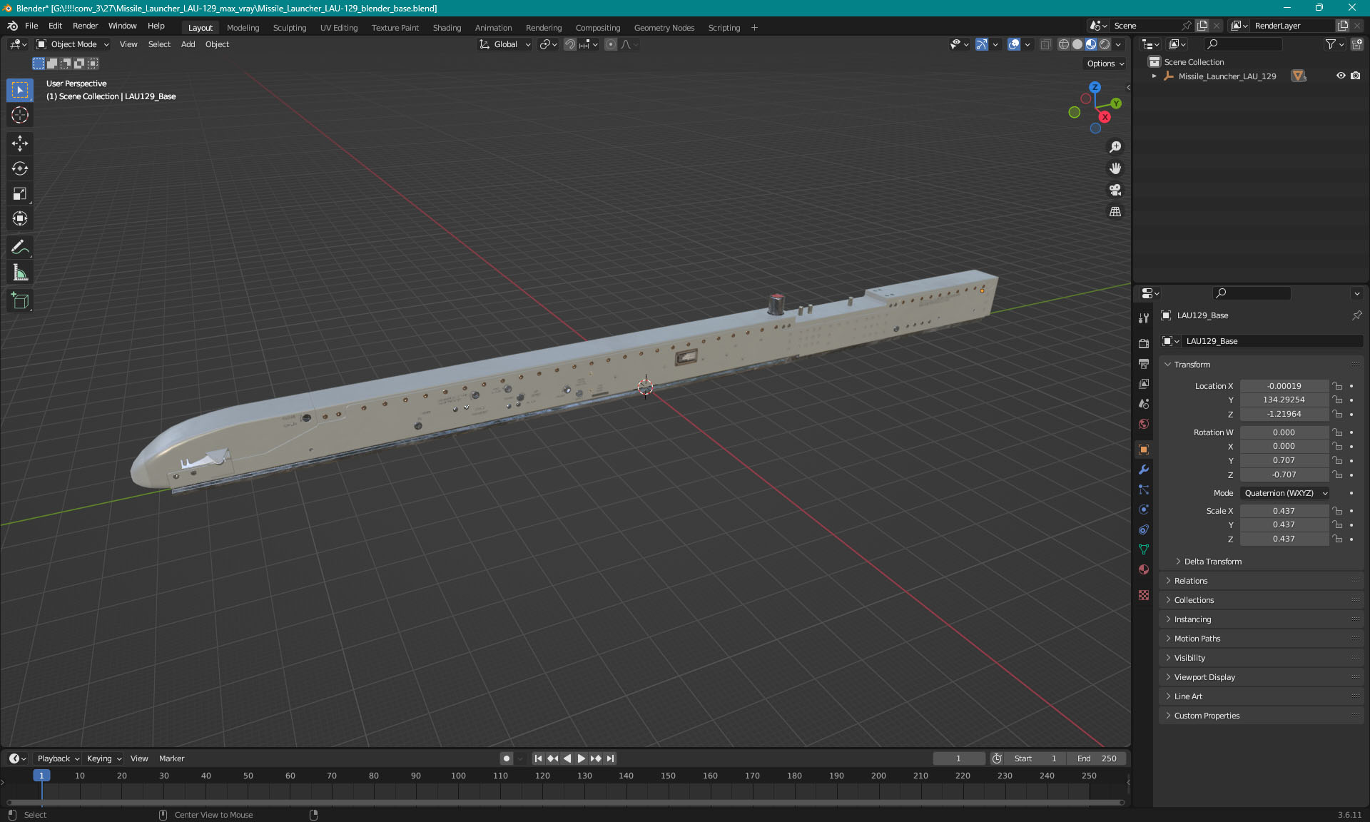Expand the Relations panel
This screenshot has width=1370, height=822.
pyautogui.click(x=1190, y=581)
